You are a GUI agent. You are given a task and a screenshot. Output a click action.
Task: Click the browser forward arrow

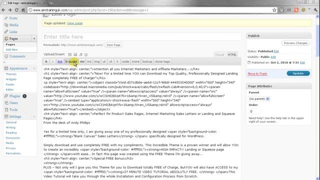pos(10,10)
